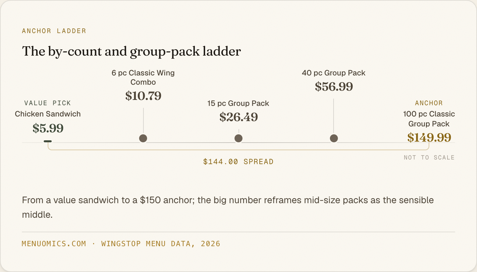
Task: Click the Chicken Sandwich item name
Action: [x=48, y=114]
